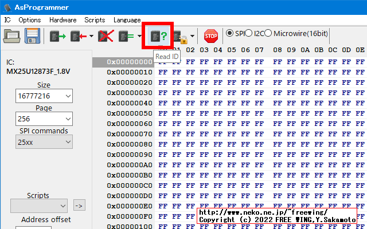Save file with the floppy disk icon
This screenshot has width=367, height=229.
tap(32, 36)
